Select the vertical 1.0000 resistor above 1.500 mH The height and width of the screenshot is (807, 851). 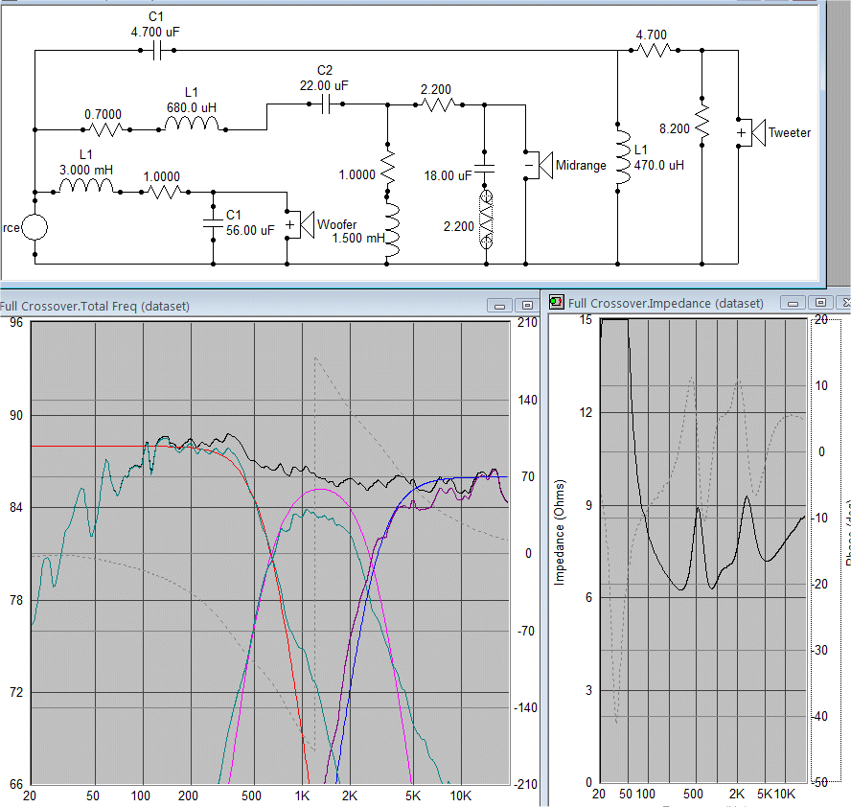click(387, 168)
